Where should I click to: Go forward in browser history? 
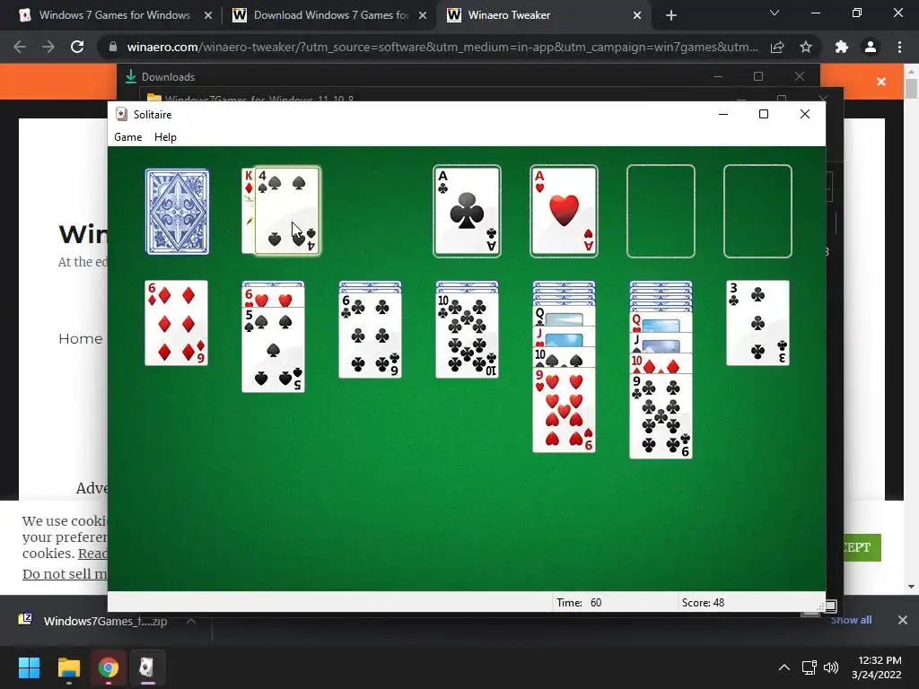(x=48, y=47)
